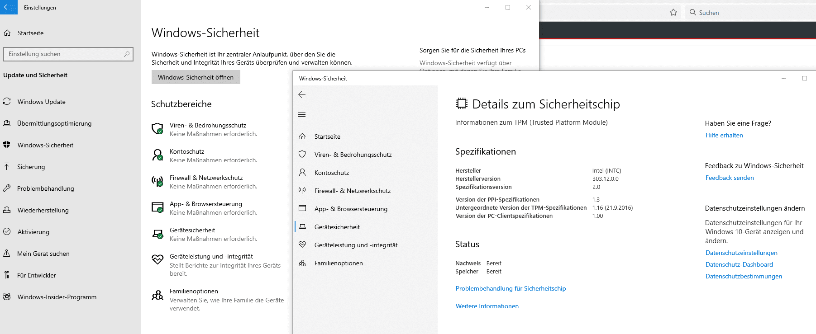Click the Wiederherstellung icon in sidebar
Viewport: 816px width, 334px height.
pyautogui.click(x=7, y=210)
